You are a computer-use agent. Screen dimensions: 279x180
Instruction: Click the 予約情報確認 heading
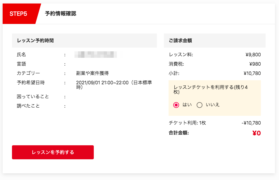tap(60, 14)
